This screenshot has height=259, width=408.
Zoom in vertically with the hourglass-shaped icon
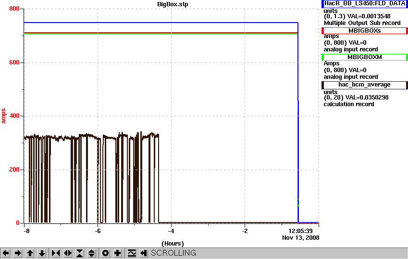point(80,253)
